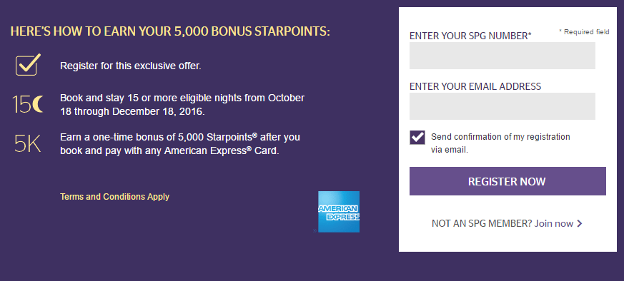
Task: Click the Required field note
Action: 584,32
